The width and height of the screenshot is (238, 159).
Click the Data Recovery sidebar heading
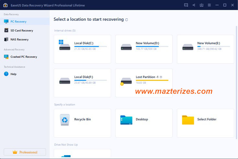pos(11,14)
